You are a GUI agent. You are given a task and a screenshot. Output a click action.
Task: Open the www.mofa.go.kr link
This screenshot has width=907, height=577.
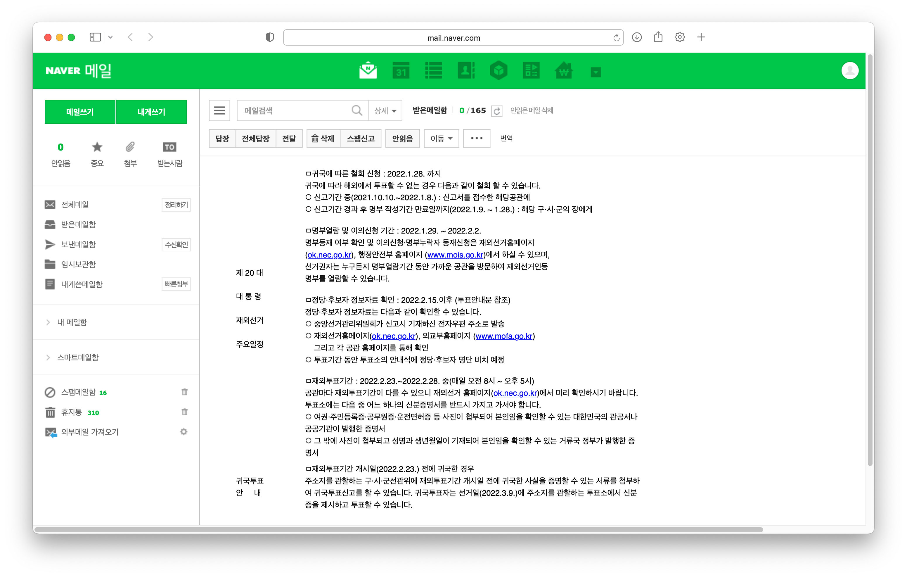click(503, 336)
